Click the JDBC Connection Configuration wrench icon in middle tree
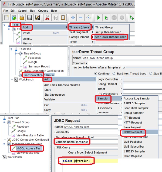Viewport: 162px width, 172px height. [21, 71]
